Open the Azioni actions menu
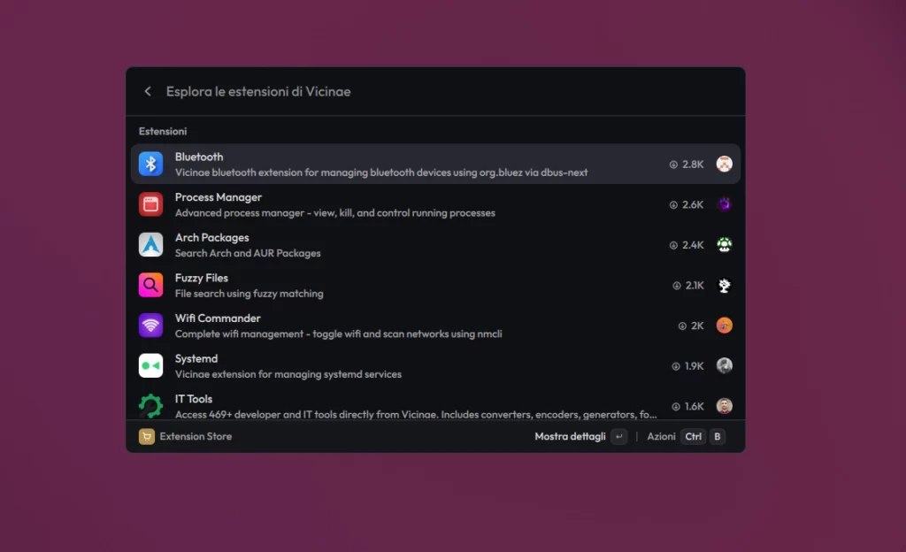 [661, 436]
